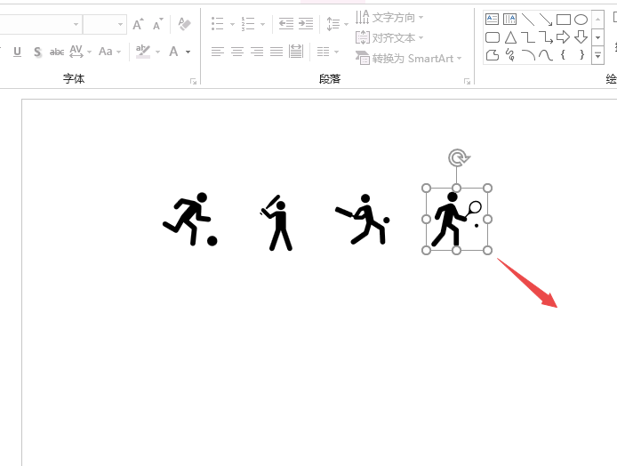The image size is (617, 466).
Task: Clear all text formatting
Action: point(184,24)
